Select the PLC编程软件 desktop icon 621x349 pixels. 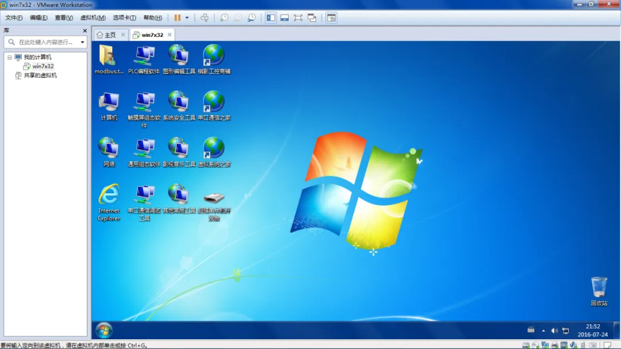144,59
